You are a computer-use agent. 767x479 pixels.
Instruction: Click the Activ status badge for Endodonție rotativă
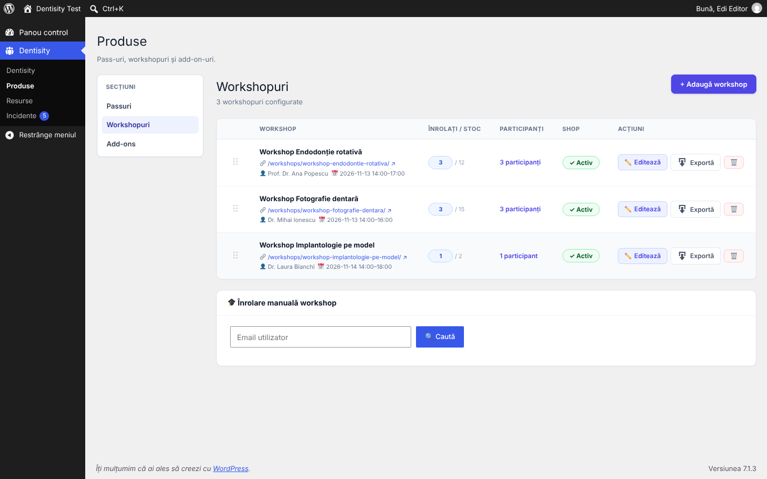[x=581, y=163]
